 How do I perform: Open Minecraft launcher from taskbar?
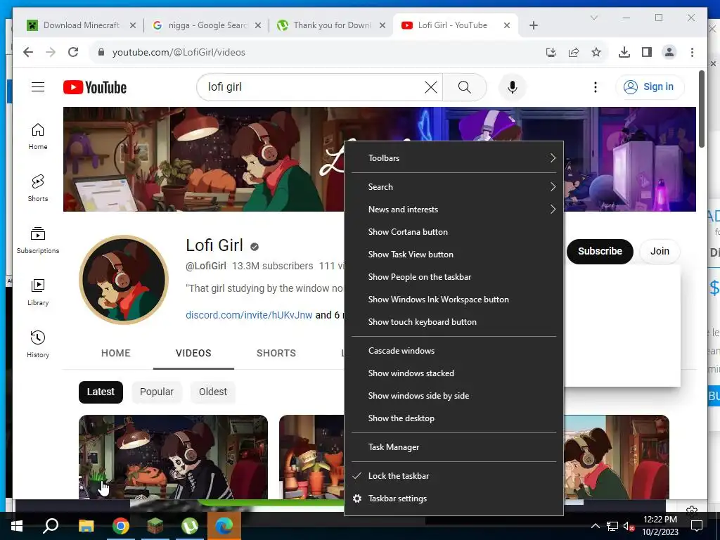pyautogui.click(x=155, y=526)
